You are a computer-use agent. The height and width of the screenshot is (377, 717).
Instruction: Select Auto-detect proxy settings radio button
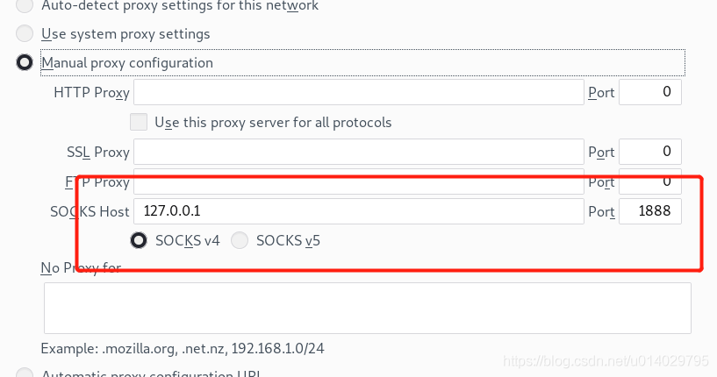(x=25, y=6)
